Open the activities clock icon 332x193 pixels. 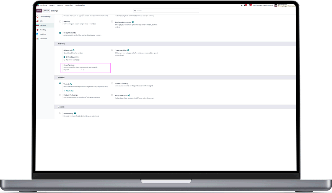coord(250,5)
